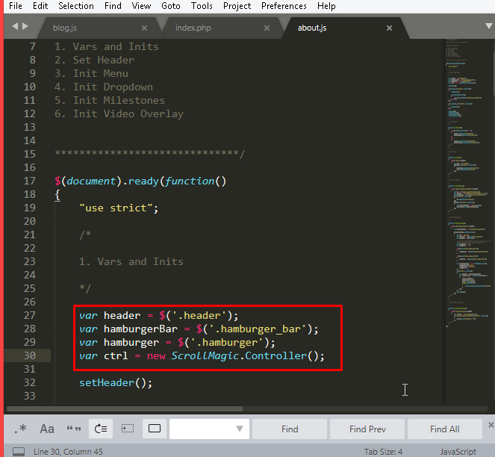495x457 pixels.
Task: Click "4. Init Dropdown" comment
Action: pyautogui.click(x=104, y=87)
